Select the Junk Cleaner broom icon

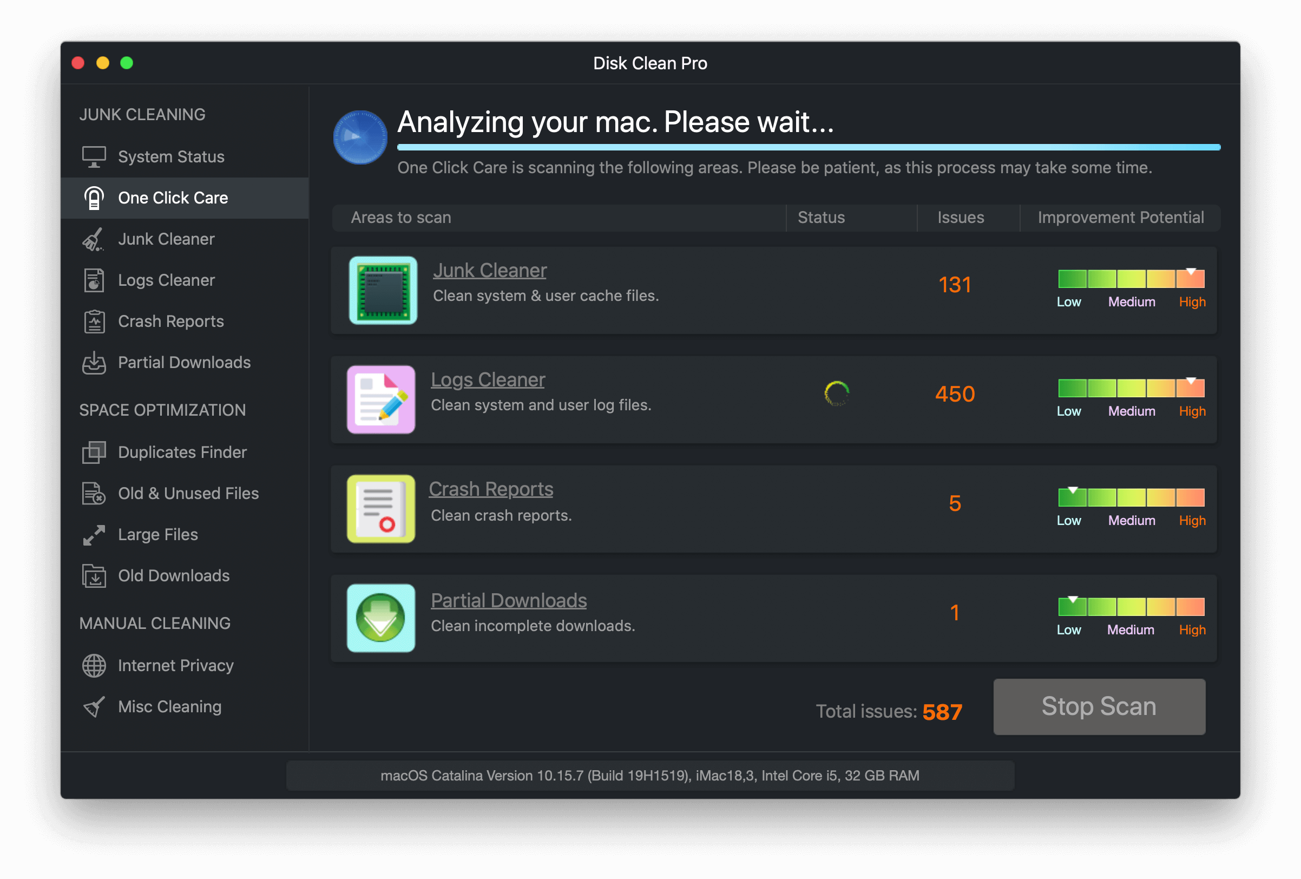pyautogui.click(x=94, y=239)
